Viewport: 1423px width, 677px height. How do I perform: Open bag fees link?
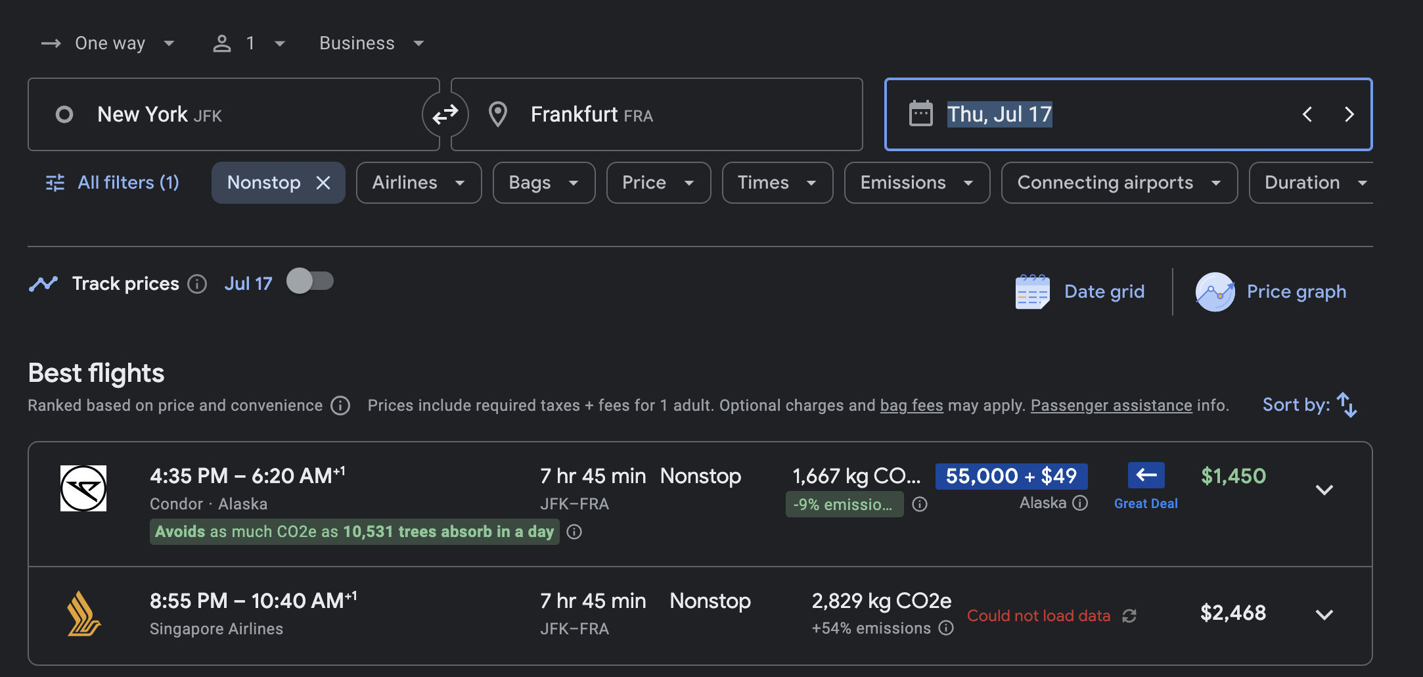coord(911,406)
